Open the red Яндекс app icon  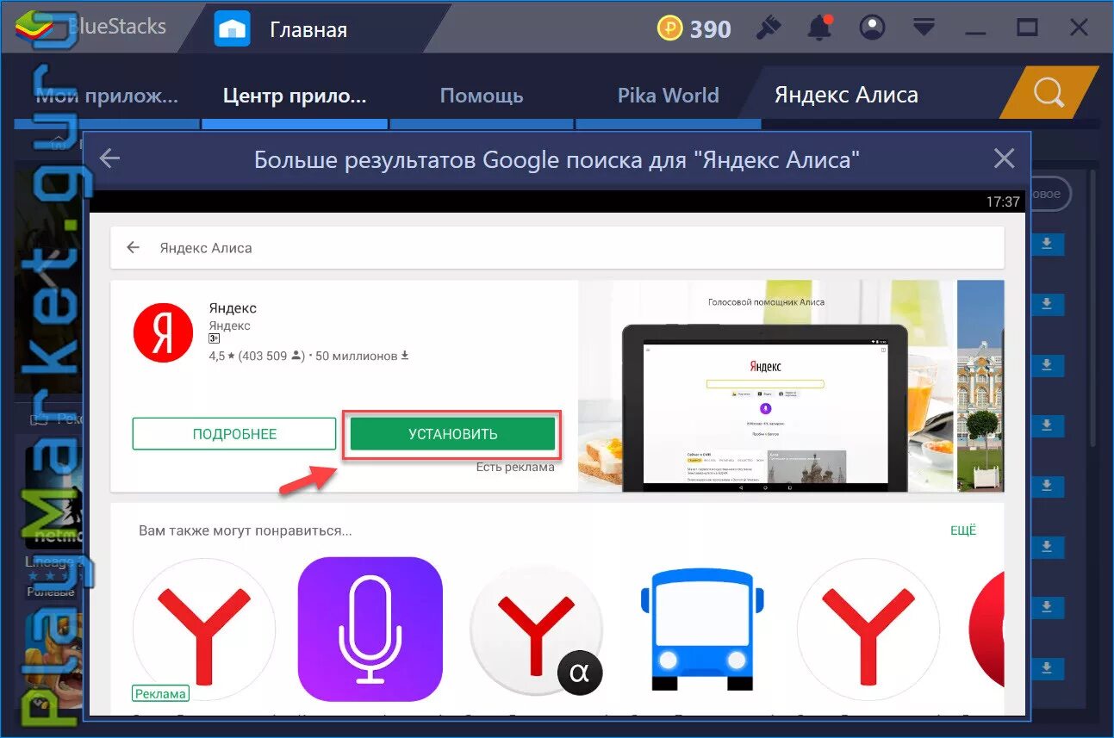click(x=163, y=333)
